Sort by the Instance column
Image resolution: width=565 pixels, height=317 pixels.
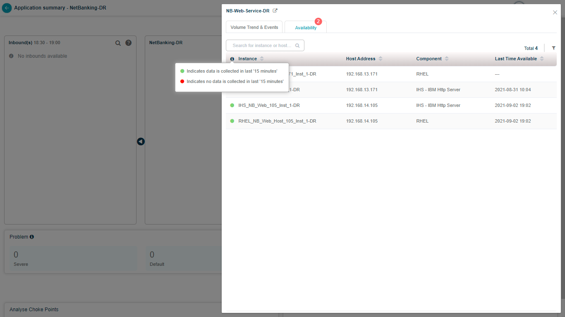click(261, 59)
